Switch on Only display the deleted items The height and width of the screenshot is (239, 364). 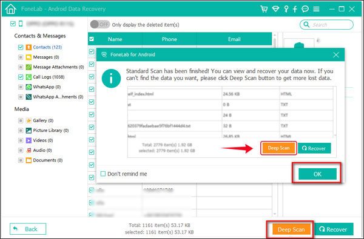click(100, 24)
